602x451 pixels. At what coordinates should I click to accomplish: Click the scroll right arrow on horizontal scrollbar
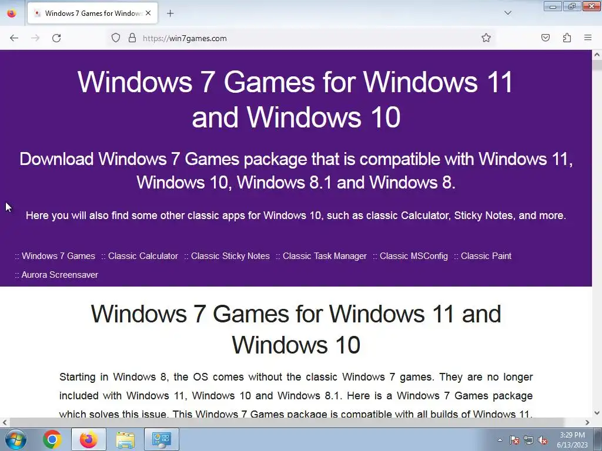pos(587,423)
